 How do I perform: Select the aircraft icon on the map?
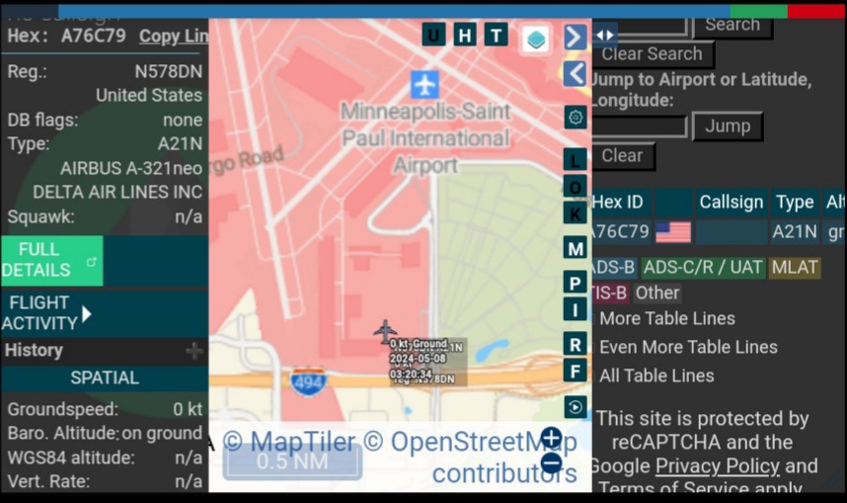click(x=385, y=331)
